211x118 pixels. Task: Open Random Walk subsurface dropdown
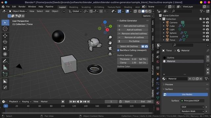(193, 111)
